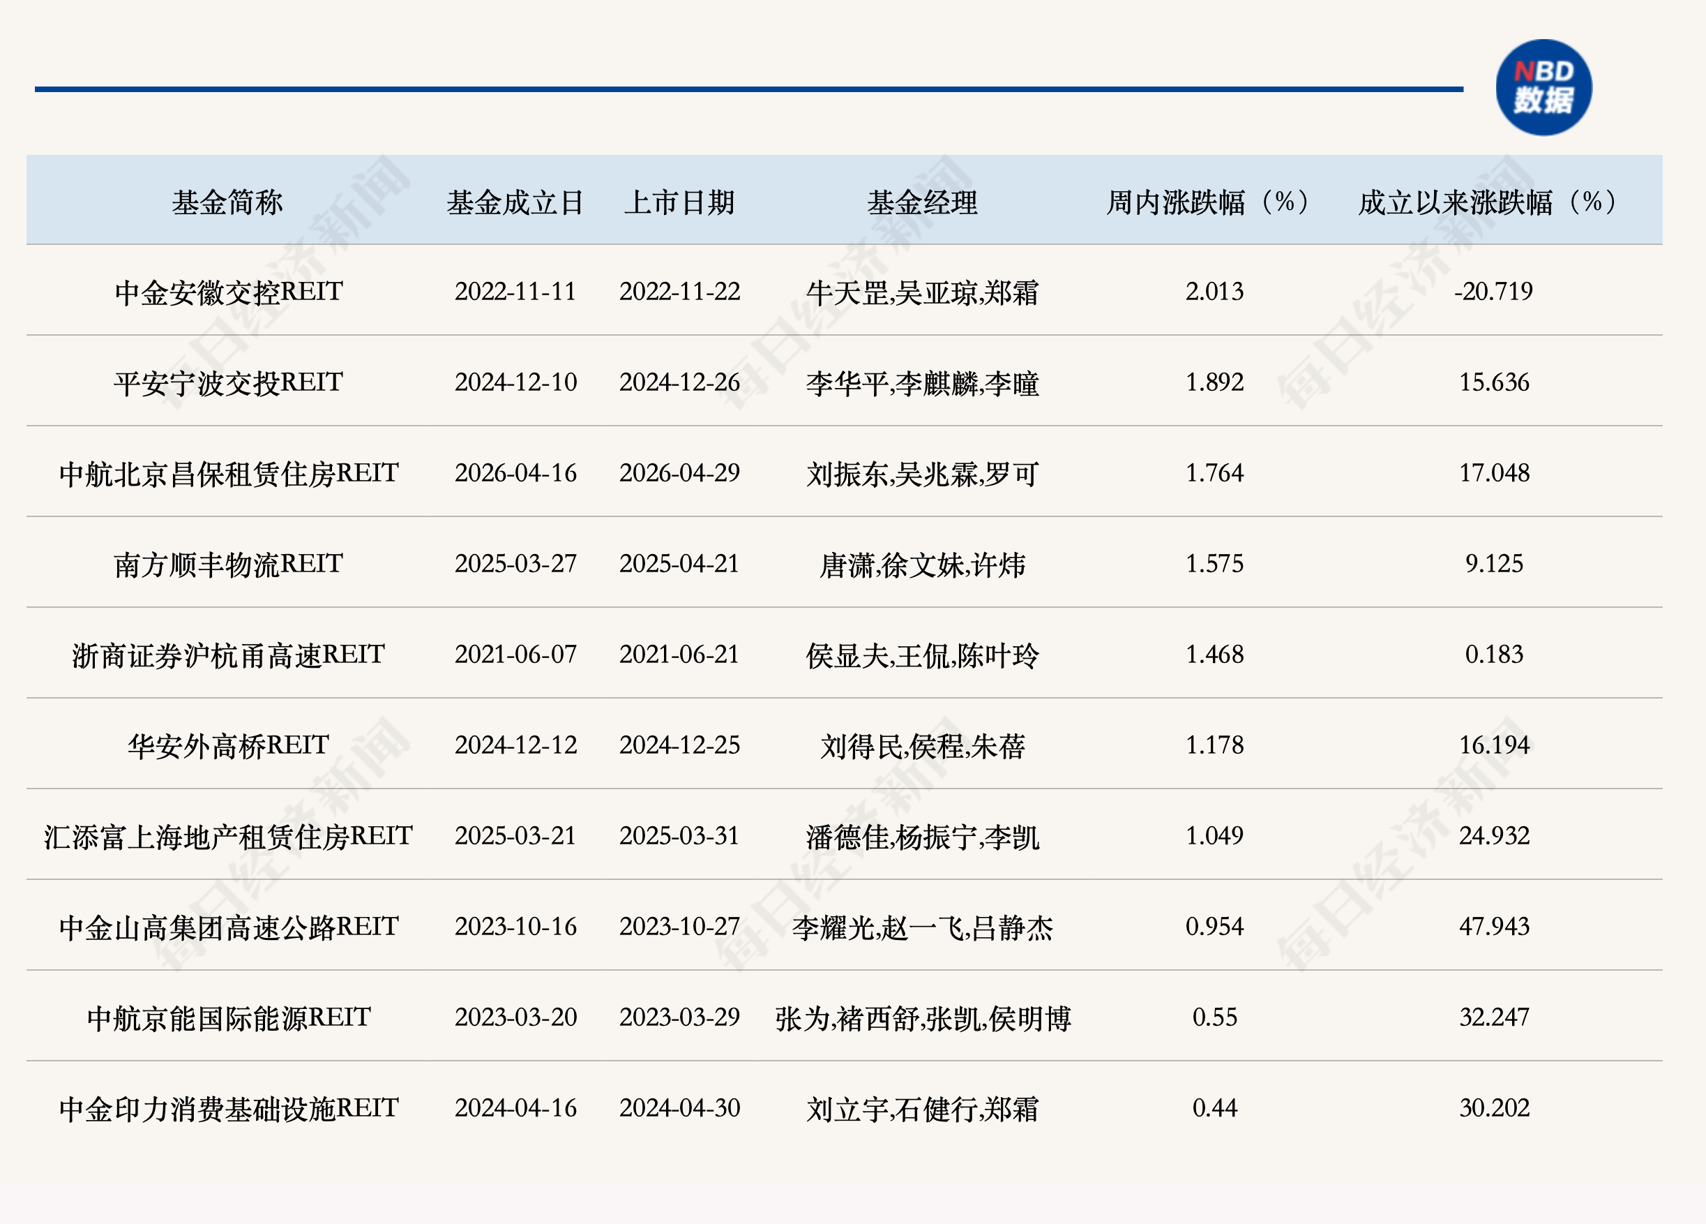Image resolution: width=1706 pixels, height=1224 pixels.
Task: Select weekly change value 1.468
Action: [x=1214, y=654]
